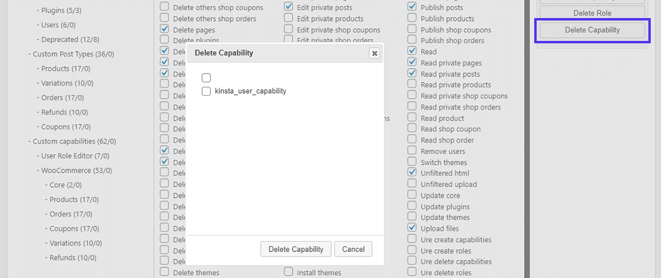Open the User Role Editor (7/0) group
The height and width of the screenshot is (278, 661).
(x=75, y=156)
